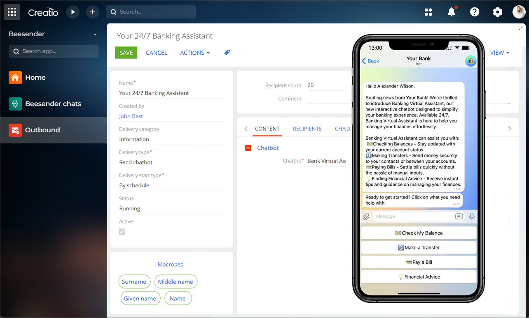
Task: Open the help question mark icon
Action: (475, 12)
